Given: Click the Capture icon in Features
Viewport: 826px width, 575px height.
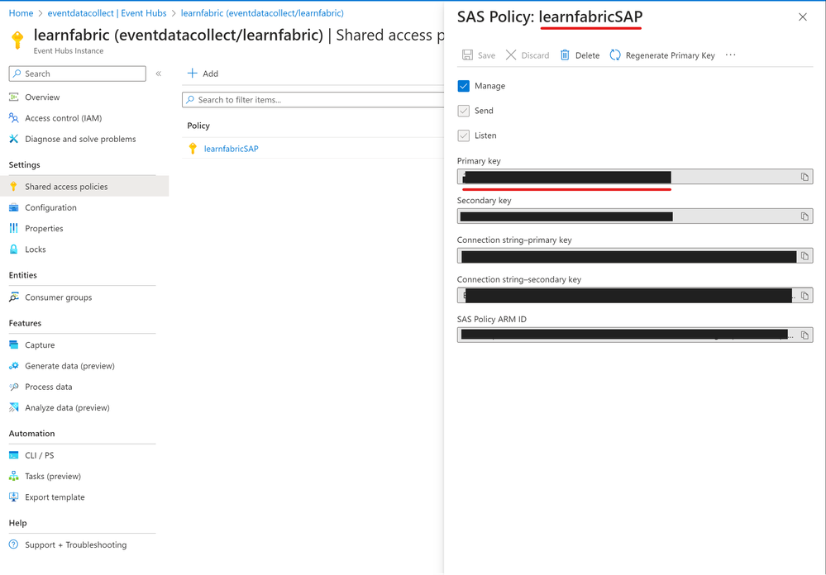Looking at the screenshot, I should [14, 345].
